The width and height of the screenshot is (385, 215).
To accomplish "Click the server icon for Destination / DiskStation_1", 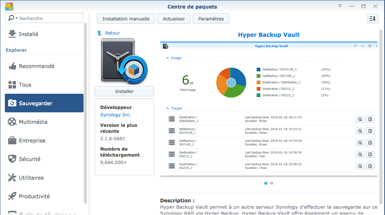I will tap(172, 119).
